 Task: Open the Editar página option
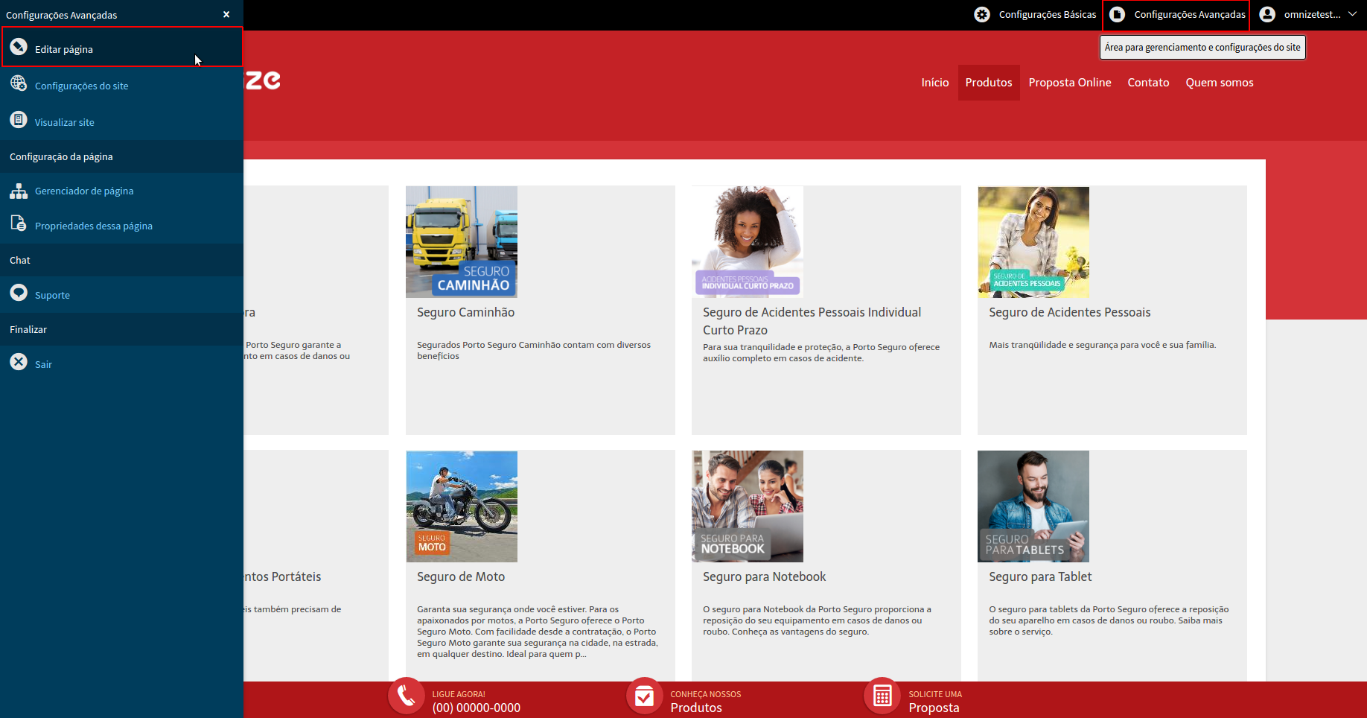(122, 47)
